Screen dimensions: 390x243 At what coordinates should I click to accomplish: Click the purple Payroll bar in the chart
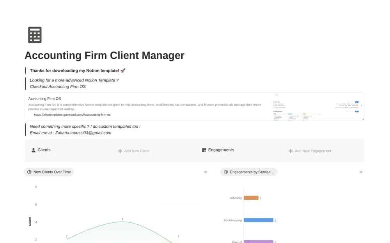click(259, 241)
